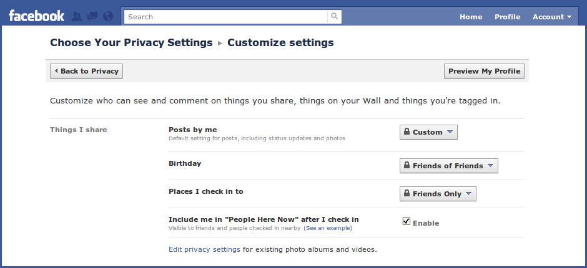Open the friend requests icon
The image size is (587, 268).
coord(77,17)
